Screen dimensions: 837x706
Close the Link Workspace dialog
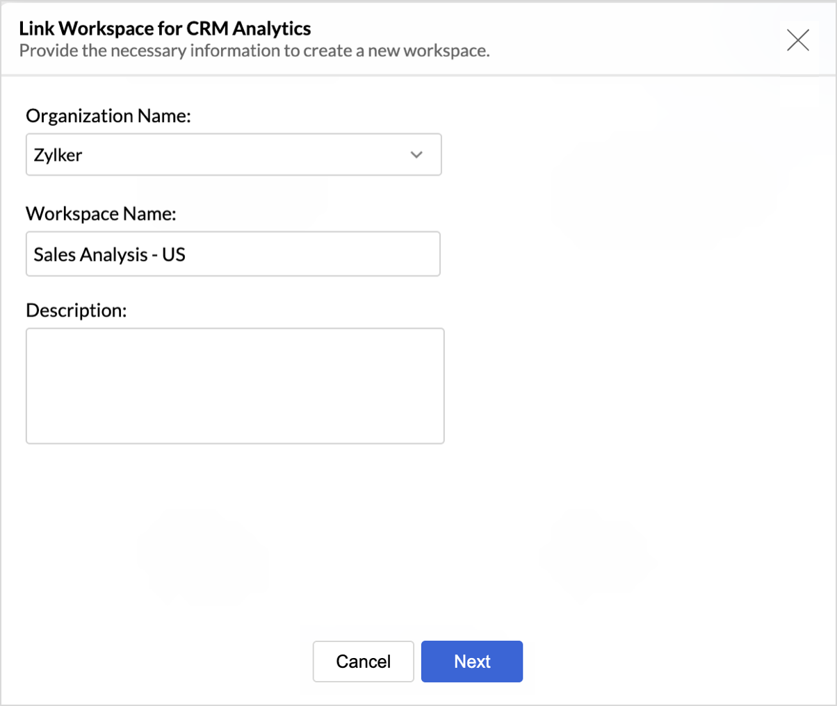point(798,40)
